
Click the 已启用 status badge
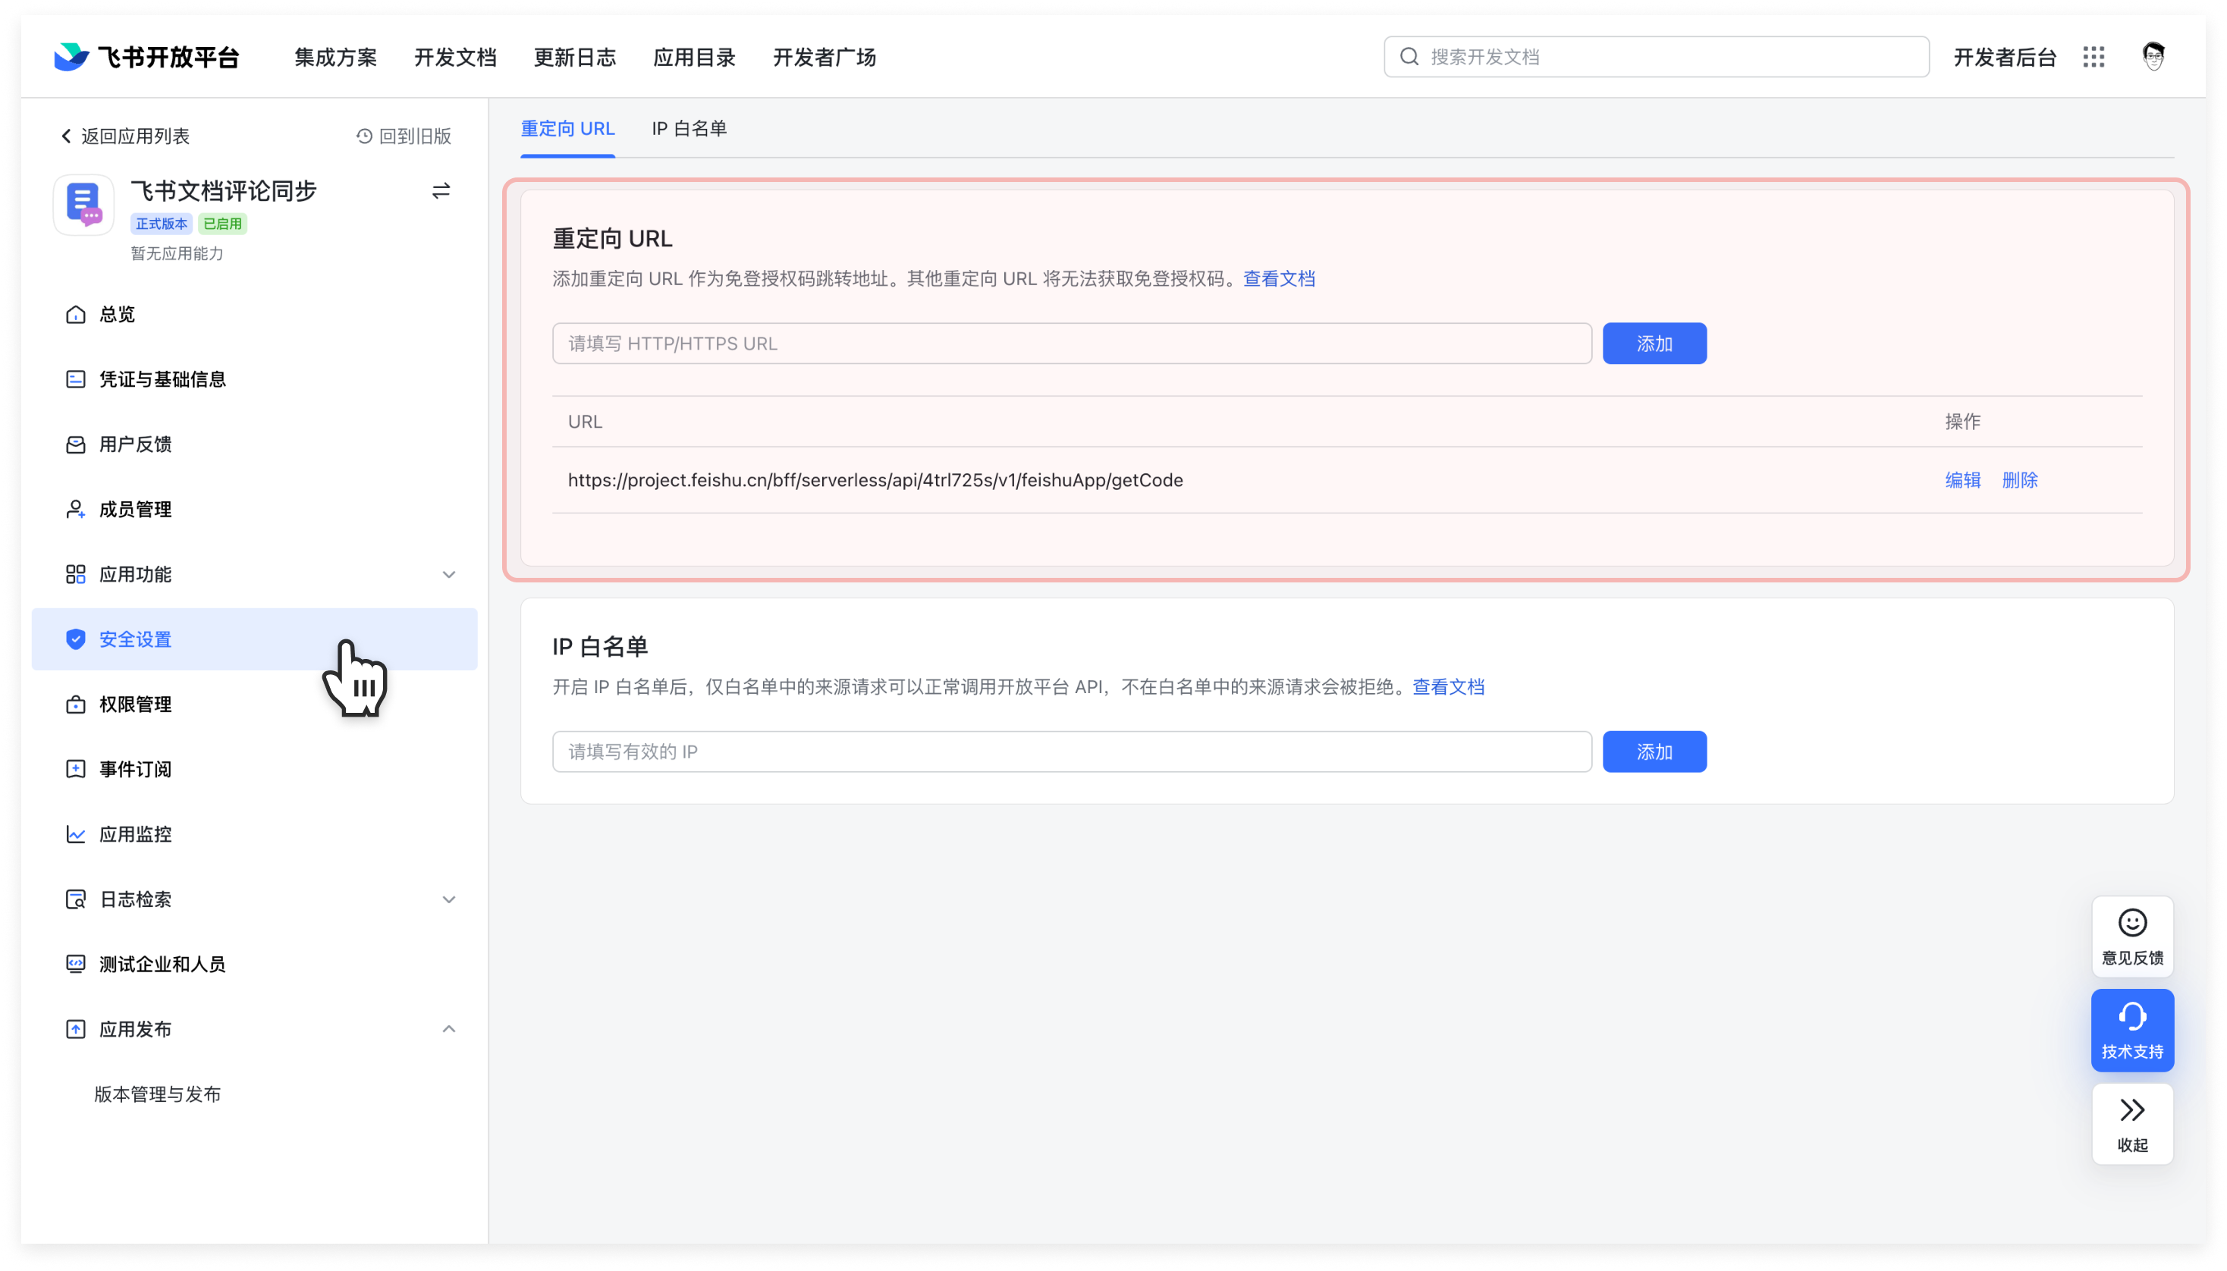(222, 224)
